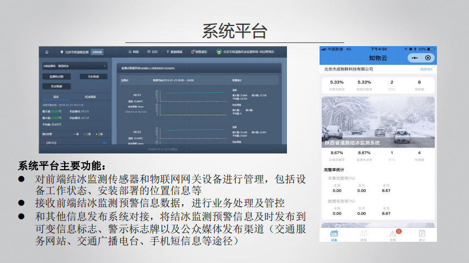This screenshot has width=469, height=263.
Task: Click the 完整率统计 section heading
Action: [x=334, y=170]
